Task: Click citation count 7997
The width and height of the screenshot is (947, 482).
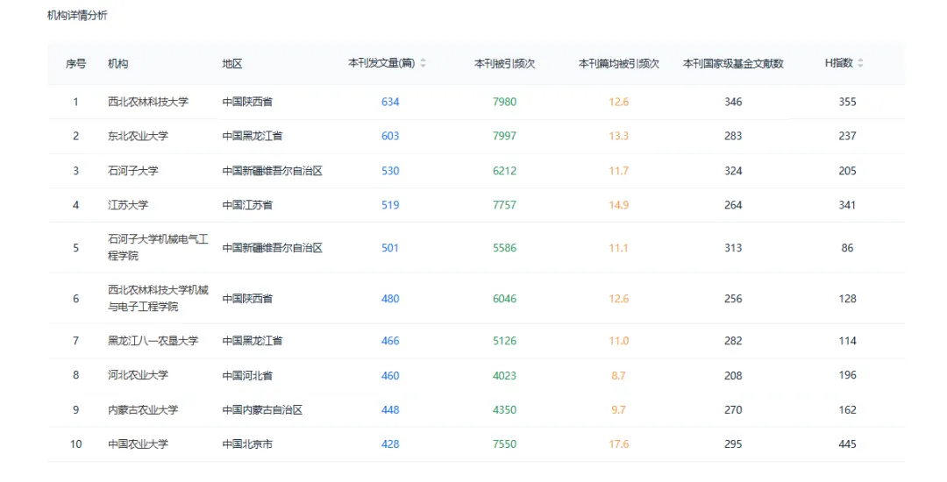Action: pyautogui.click(x=504, y=137)
